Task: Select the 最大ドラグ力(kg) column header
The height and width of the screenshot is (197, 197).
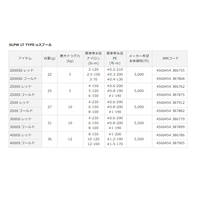Action: pos(70,59)
